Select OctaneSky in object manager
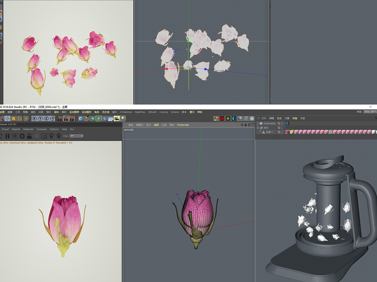 click(269, 124)
